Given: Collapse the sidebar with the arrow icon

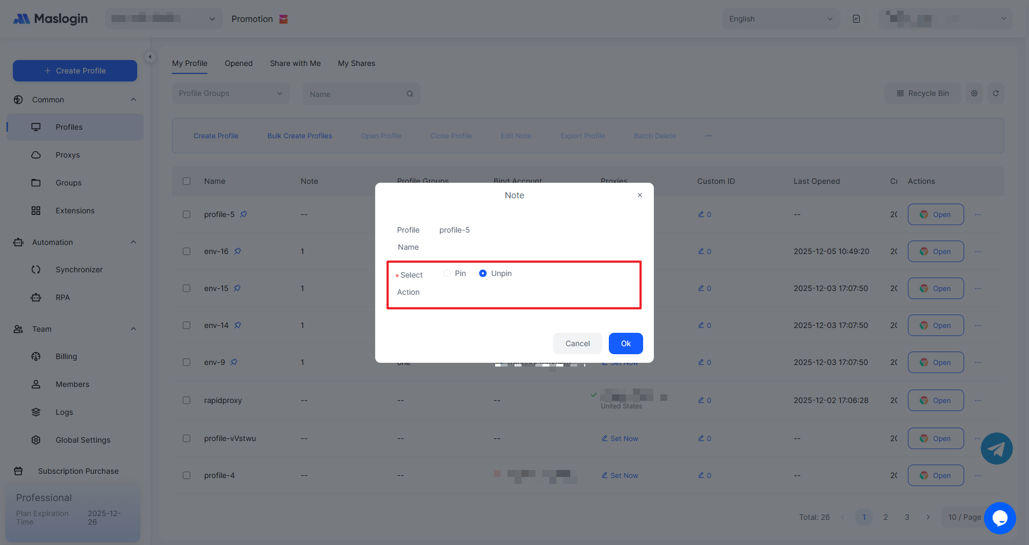Looking at the screenshot, I should 150,57.
